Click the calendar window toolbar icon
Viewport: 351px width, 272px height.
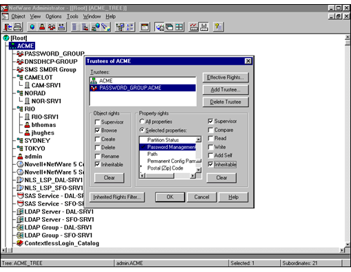point(145,27)
